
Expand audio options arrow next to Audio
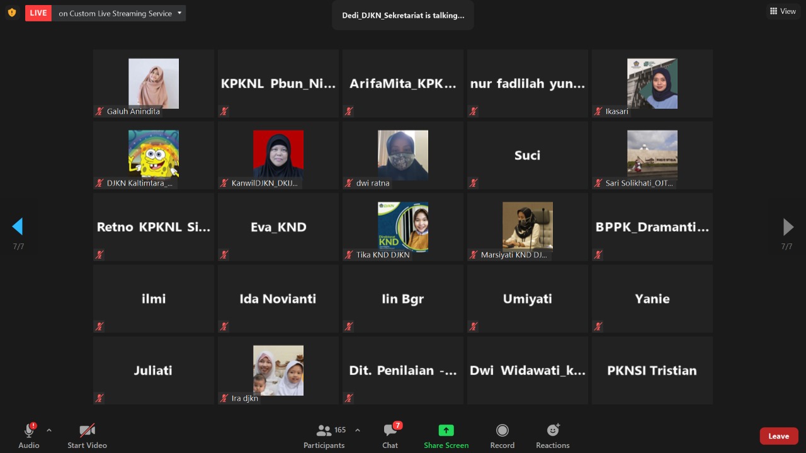coord(49,430)
